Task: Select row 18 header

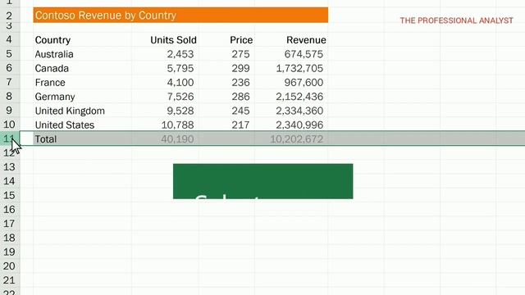Action: click(10, 238)
